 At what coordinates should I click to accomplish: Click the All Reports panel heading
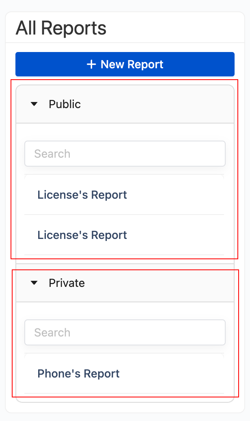point(61,28)
